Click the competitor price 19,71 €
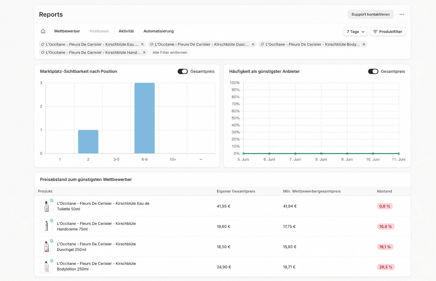Image resolution: width=436 pixels, height=281 pixels. point(289,267)
